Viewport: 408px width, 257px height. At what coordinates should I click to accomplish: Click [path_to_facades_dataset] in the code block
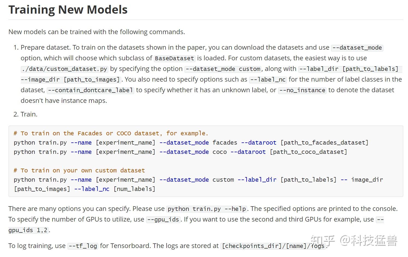pyautogui.click(x=324, y=143)
